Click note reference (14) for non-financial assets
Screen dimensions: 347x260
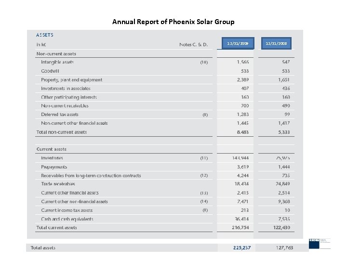[x=204, y=202]
